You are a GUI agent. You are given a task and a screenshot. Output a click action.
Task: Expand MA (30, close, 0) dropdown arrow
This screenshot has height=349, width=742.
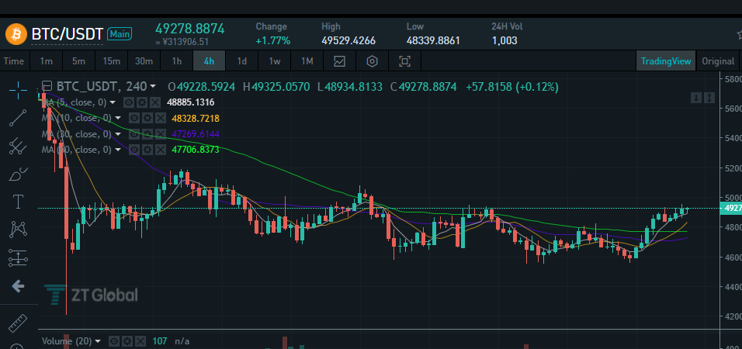coord(118,134)
